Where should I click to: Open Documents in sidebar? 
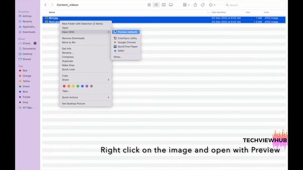29,49
